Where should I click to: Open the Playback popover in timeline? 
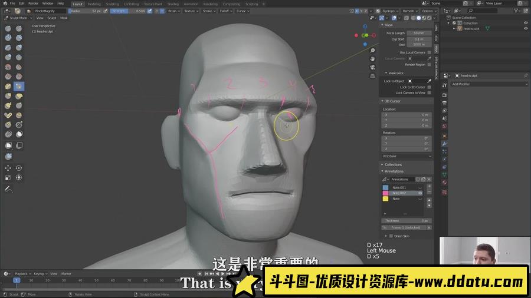coord(22,274)
